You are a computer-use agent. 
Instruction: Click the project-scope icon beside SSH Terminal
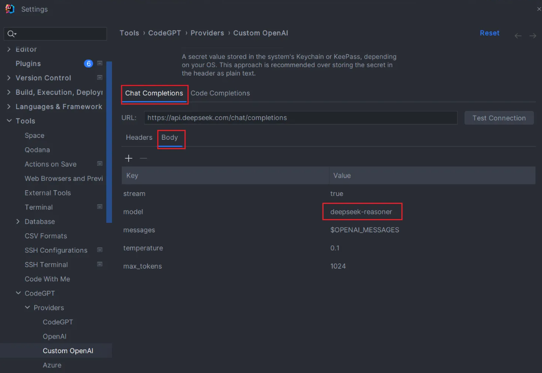pos(100,264)
